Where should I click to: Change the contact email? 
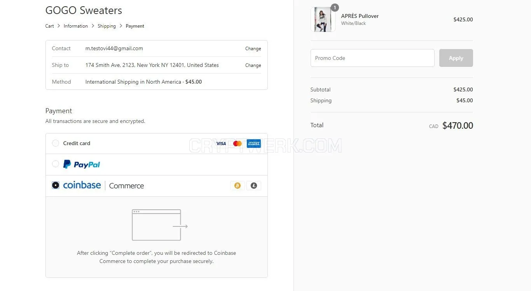click(x=253, y=49)
